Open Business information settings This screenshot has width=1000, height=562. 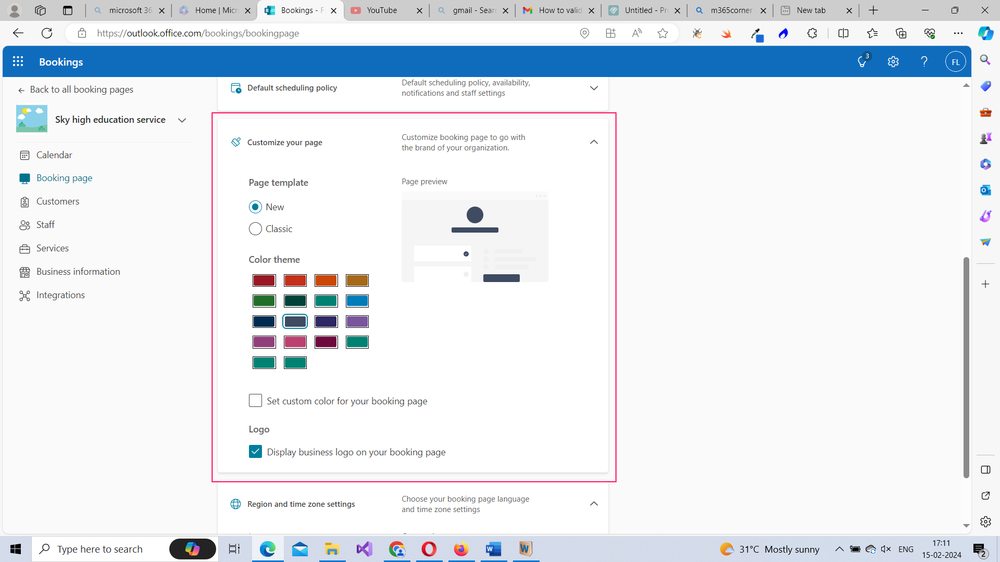click(x=78, y=271)
